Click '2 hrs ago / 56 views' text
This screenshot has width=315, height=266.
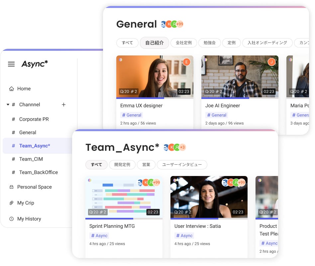(x=138, y=123)
